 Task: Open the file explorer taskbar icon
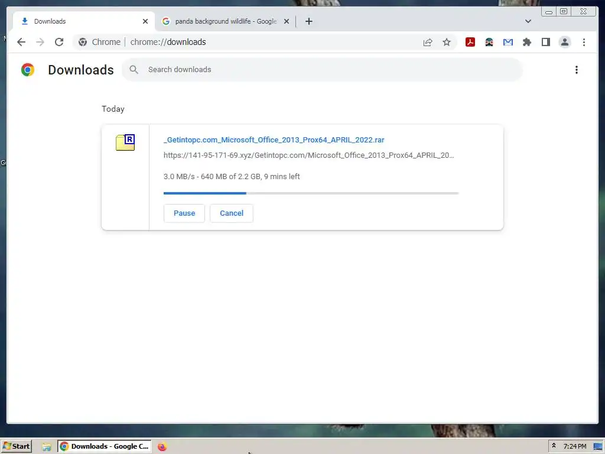[47, 447]
